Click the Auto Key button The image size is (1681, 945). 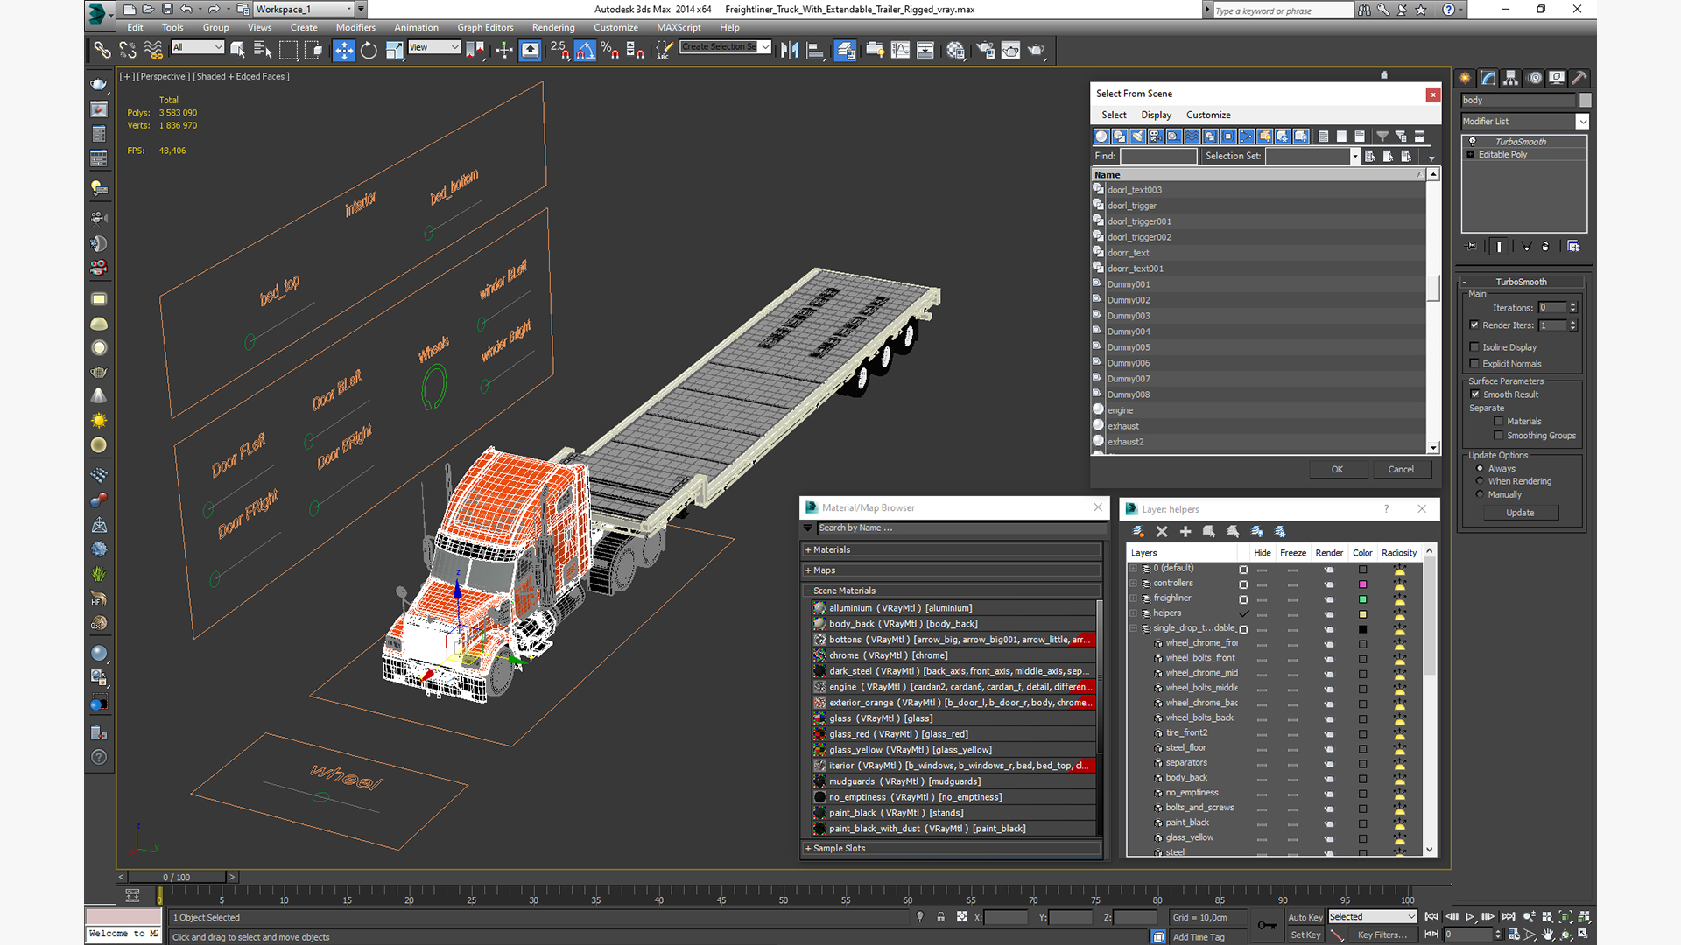tap(1305, 918)
